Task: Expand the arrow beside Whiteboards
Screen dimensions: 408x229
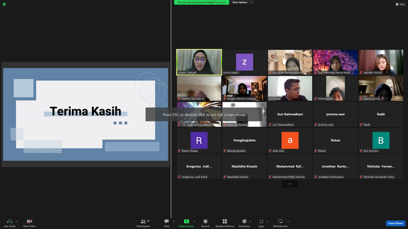Action: [x=288, y=221]
